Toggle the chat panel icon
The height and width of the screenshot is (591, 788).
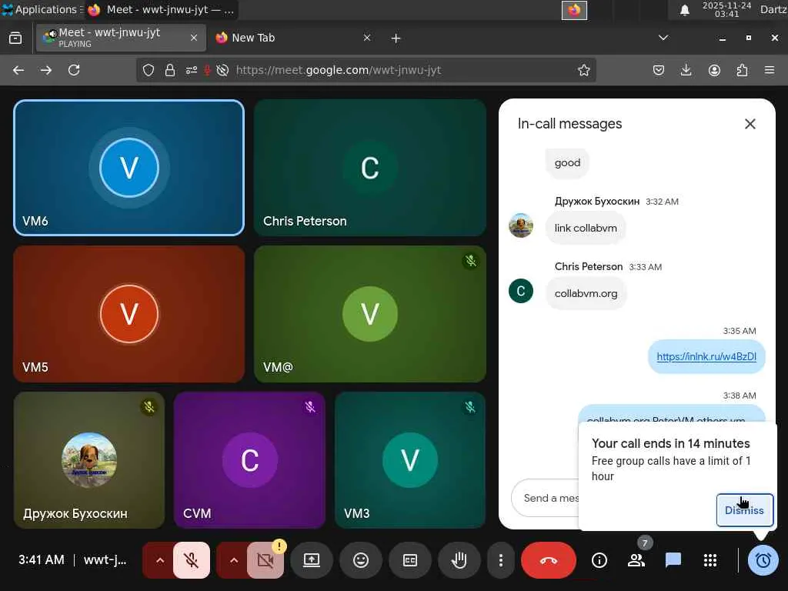point(673,560)
